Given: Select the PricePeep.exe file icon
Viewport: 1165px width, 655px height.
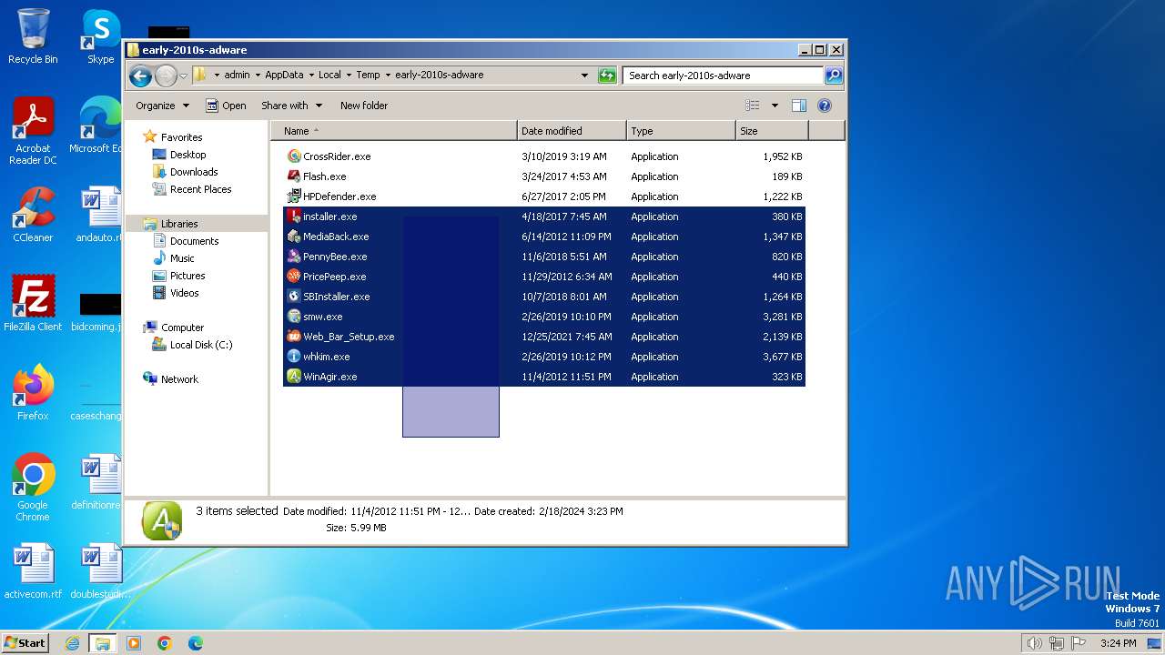Looking at the screenshot, I should (294, 277).
